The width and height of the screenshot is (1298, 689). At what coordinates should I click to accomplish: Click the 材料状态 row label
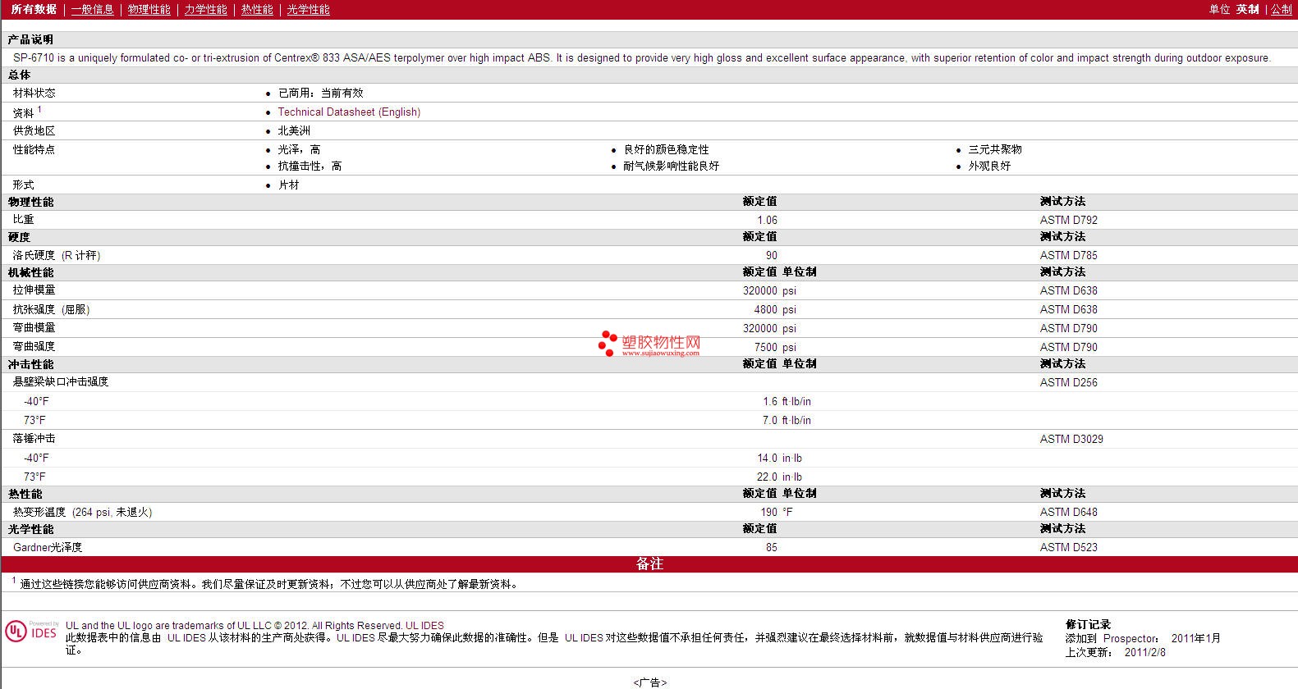[34, 94]
